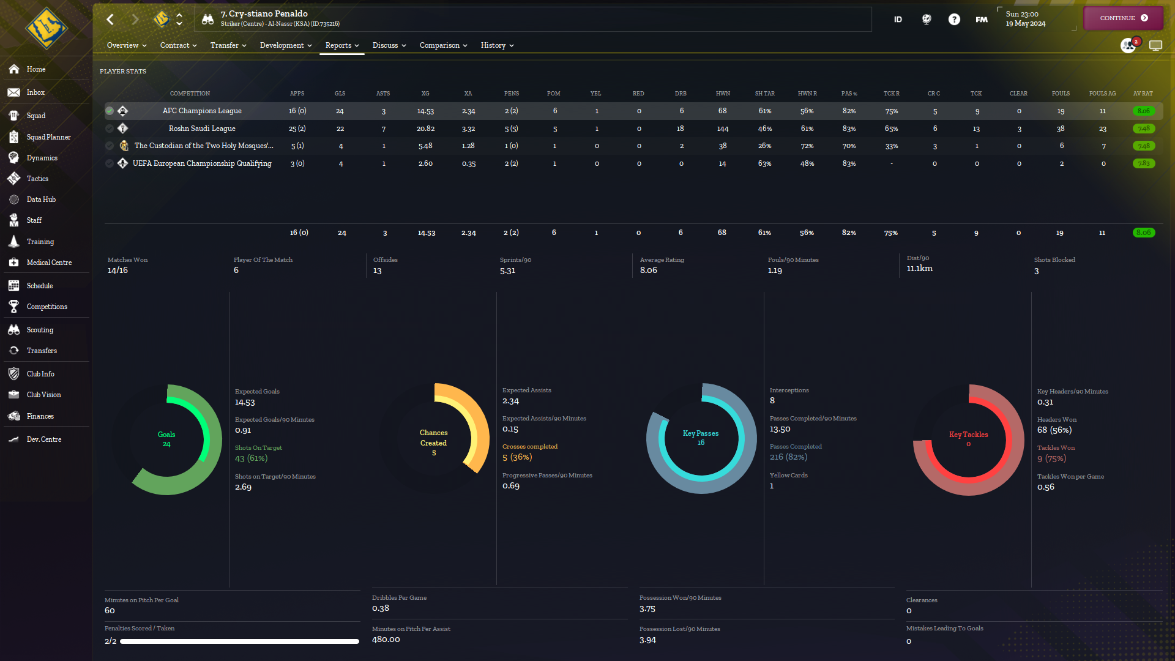Click the forward navigation arrow
The width and height of the screenshot is (1175, 661).
click(135, 20)
